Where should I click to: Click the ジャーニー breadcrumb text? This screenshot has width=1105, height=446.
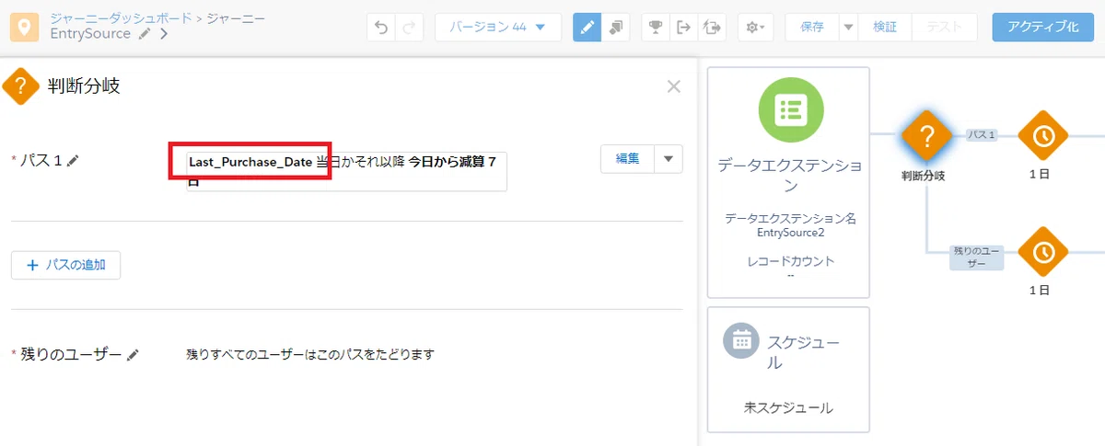235,18
